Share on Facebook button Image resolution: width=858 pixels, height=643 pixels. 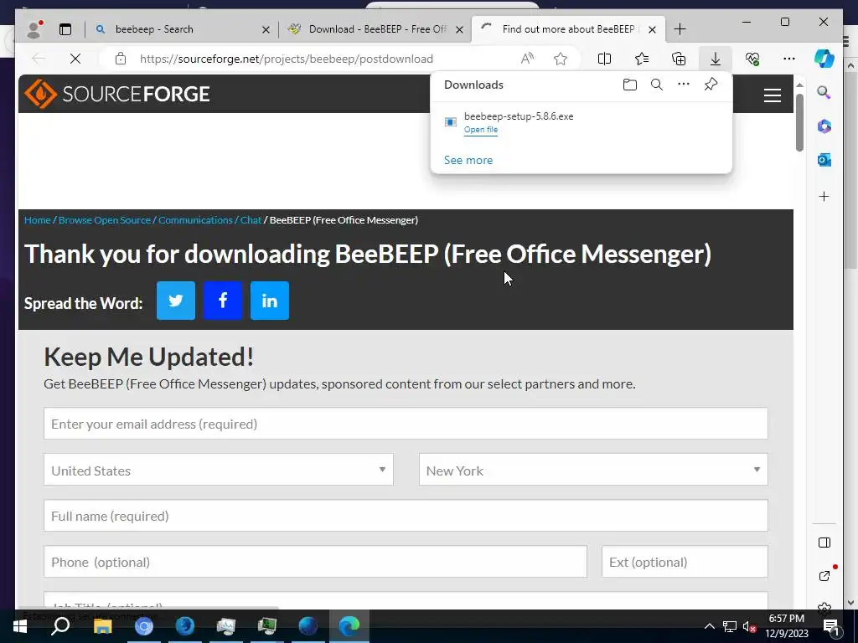223,301
